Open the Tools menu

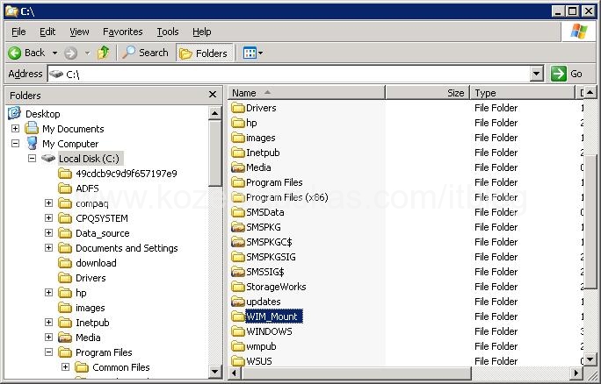pos(168,32)
